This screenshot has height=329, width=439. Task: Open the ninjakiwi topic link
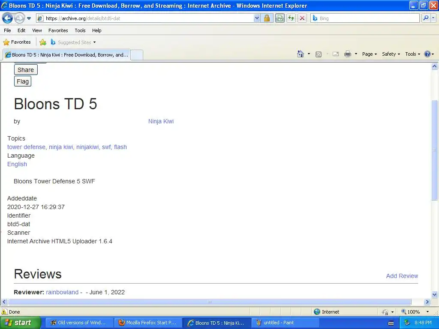point(87,147)
